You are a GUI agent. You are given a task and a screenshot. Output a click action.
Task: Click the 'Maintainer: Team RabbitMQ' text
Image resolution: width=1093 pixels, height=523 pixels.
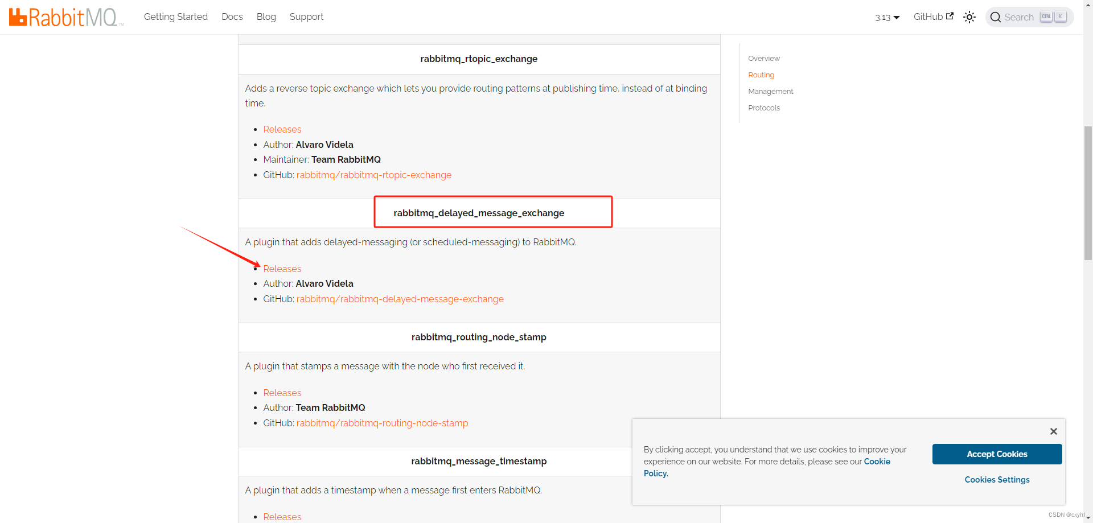[x=322, y=159]
